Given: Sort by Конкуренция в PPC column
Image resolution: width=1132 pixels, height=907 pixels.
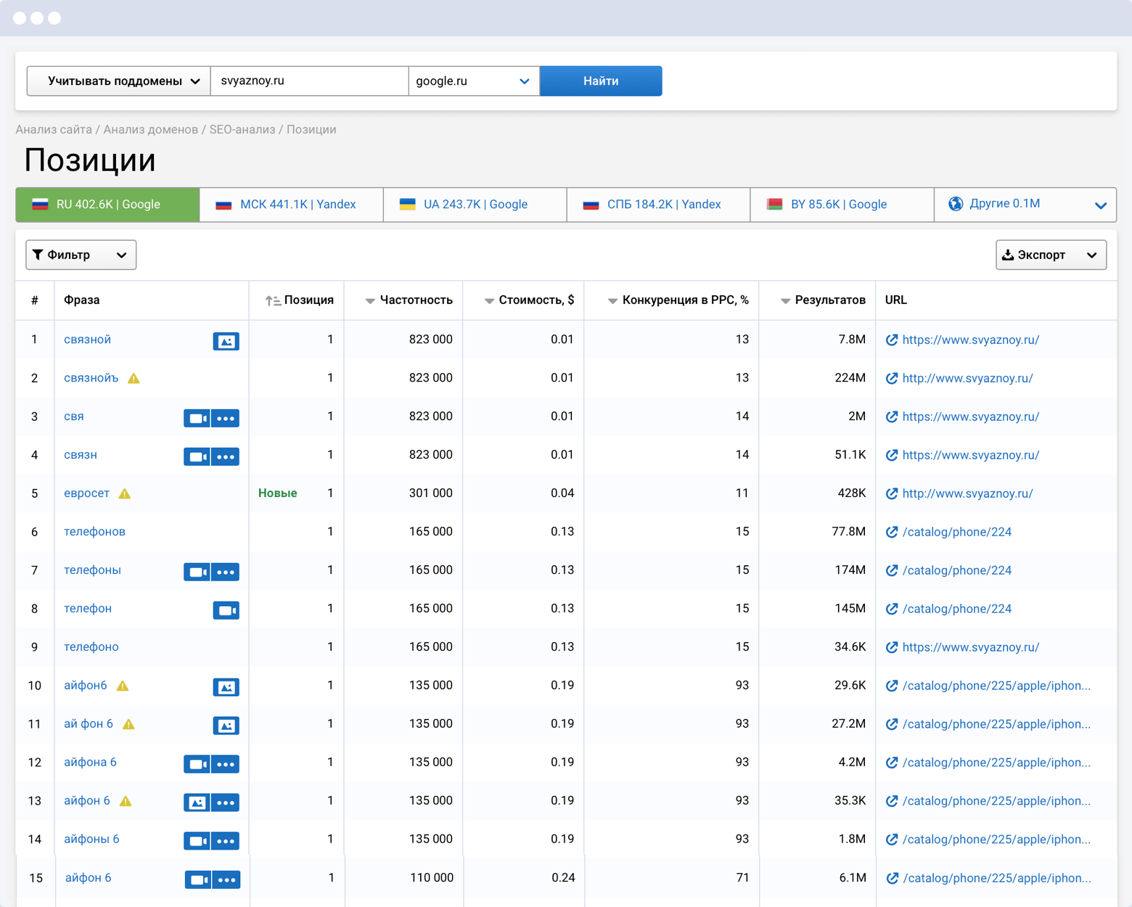Looking at the screenshot, I should coord(678,300).
